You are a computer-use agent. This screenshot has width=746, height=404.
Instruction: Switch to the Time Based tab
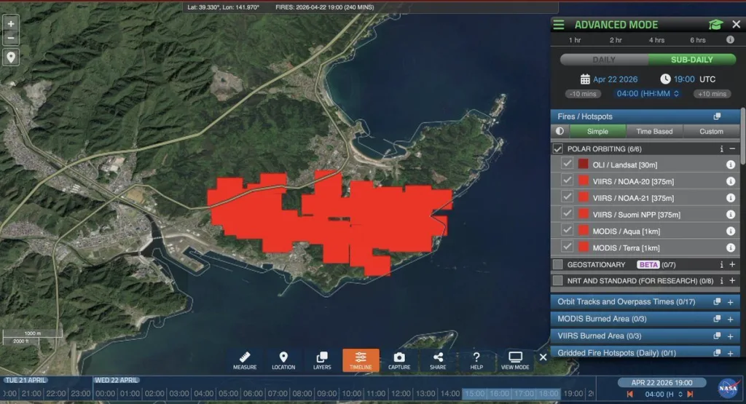coord(654,132)
